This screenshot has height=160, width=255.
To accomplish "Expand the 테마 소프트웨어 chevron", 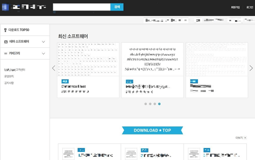I will click(x=43, y=42).
